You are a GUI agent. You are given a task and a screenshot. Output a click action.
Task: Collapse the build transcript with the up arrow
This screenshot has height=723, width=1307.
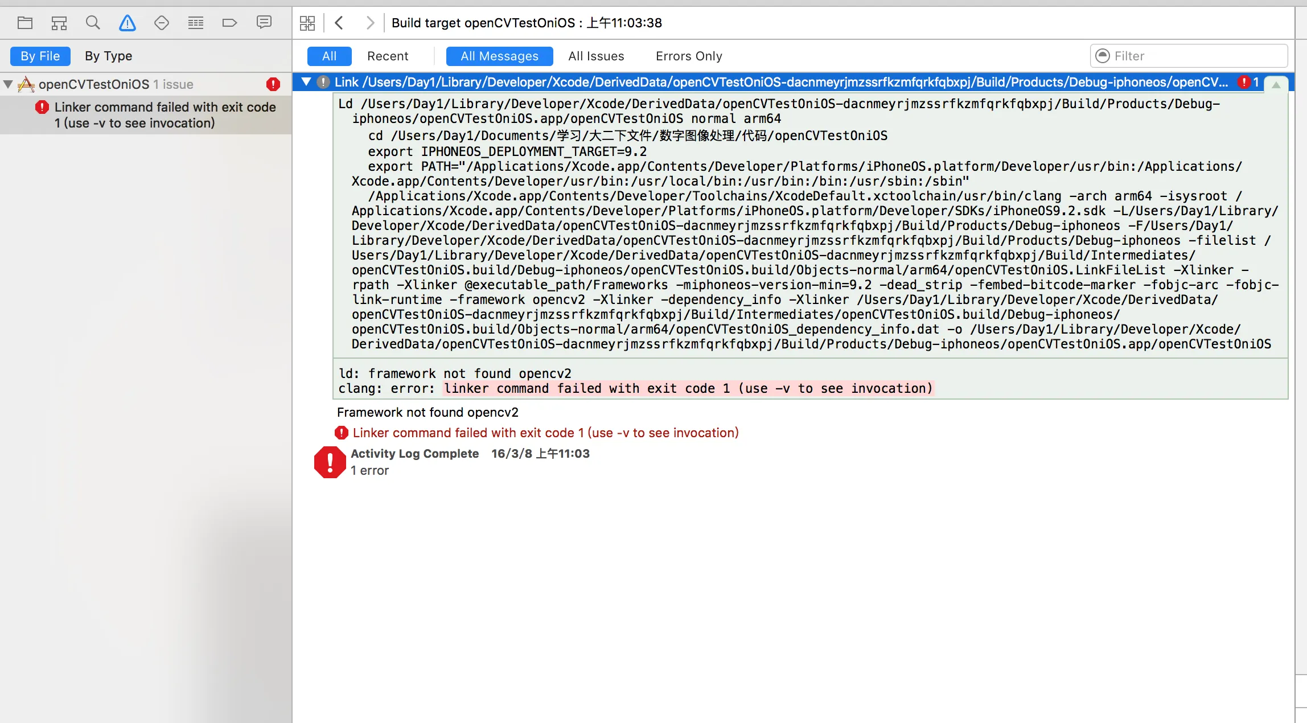click(x=1276, y=84)
